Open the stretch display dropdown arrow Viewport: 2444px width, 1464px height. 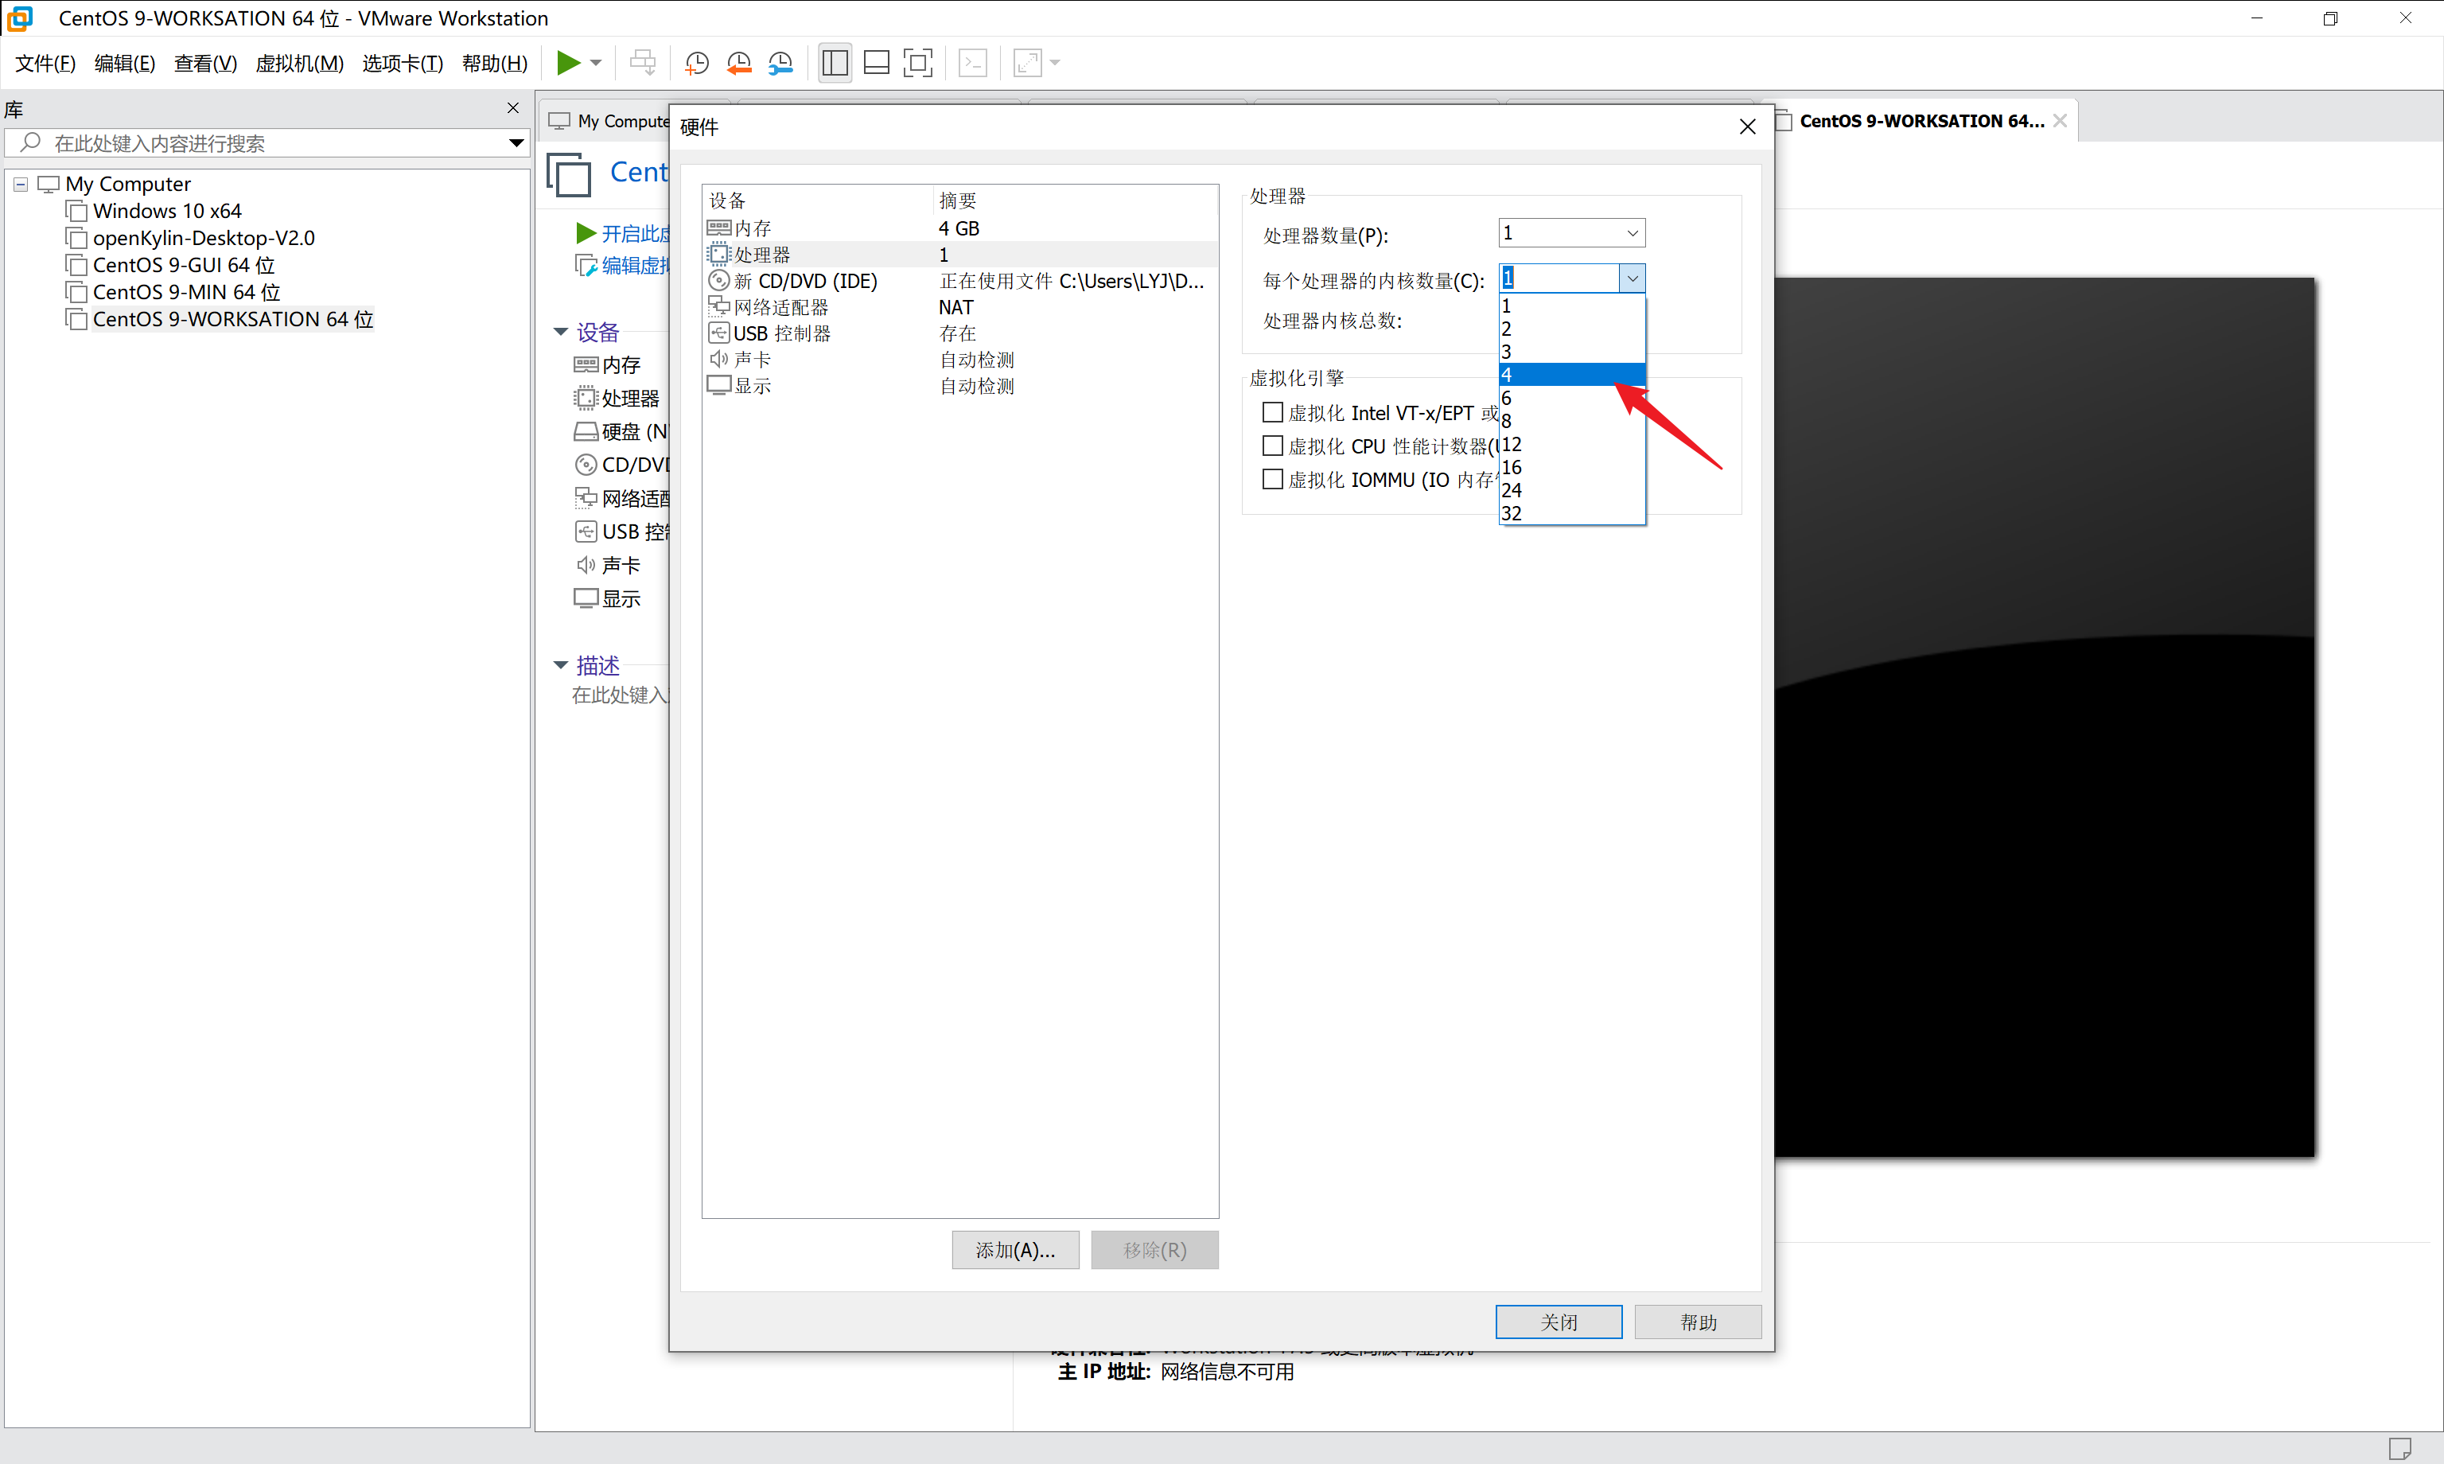1055,63
